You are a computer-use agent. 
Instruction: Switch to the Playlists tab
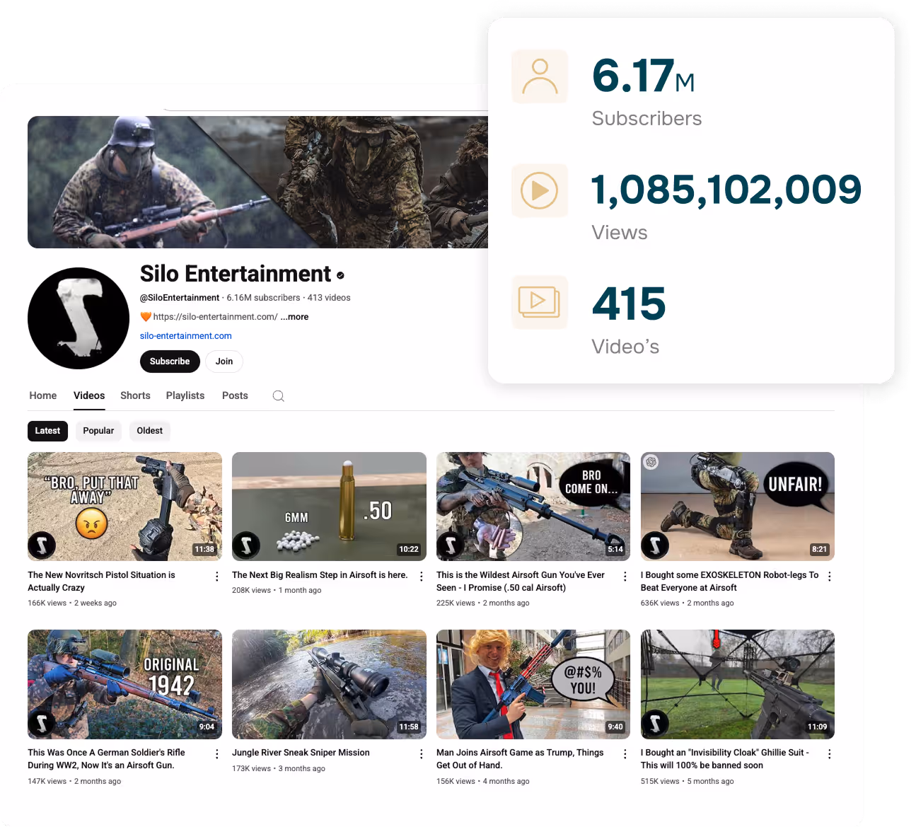[185, 396]
